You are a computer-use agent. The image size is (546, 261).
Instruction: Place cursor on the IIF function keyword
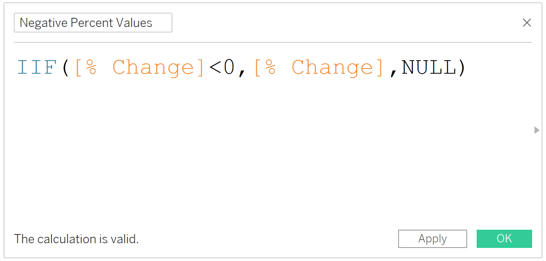36,67
